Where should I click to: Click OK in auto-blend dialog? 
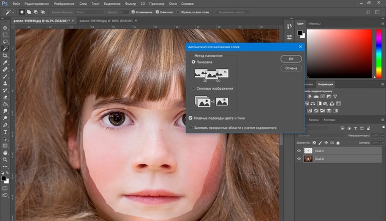point(291,59)
